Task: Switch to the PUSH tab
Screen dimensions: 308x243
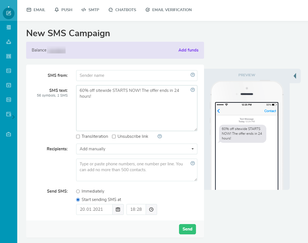Action: click(63, 10)
